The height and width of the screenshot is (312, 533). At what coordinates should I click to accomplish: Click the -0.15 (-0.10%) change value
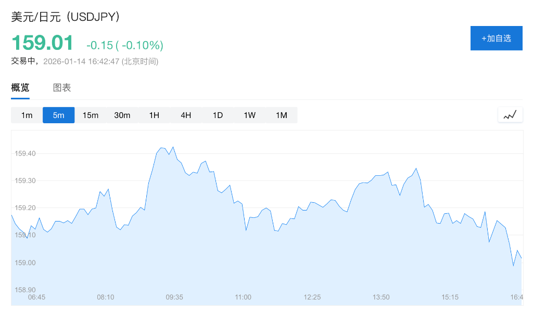125,46
